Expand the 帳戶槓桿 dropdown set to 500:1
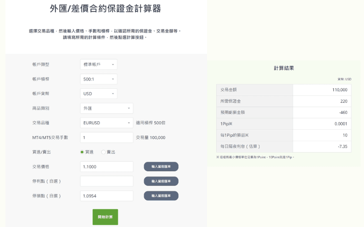This screenshot has height=227, width=364. (98, 79)
